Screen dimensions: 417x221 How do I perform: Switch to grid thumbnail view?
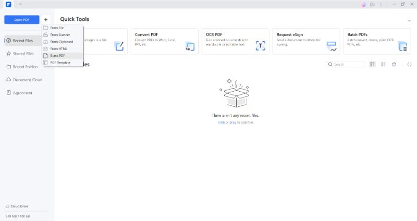tap(383, 64)
